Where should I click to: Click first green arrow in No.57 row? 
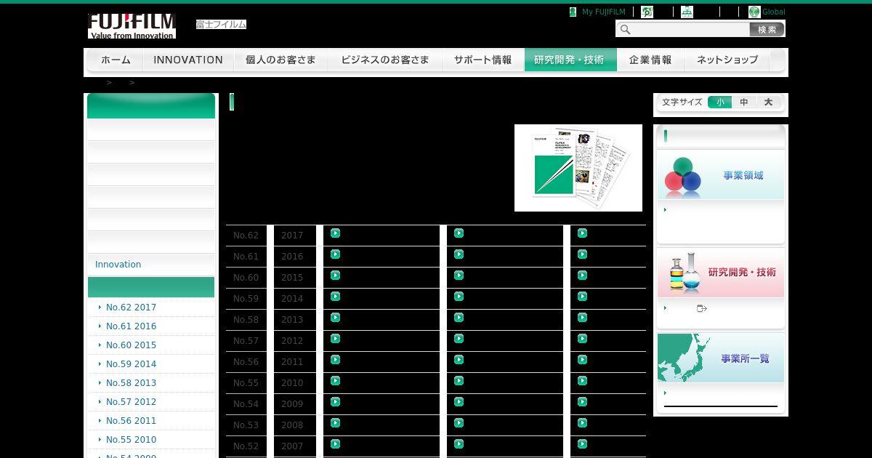point(335,339)
